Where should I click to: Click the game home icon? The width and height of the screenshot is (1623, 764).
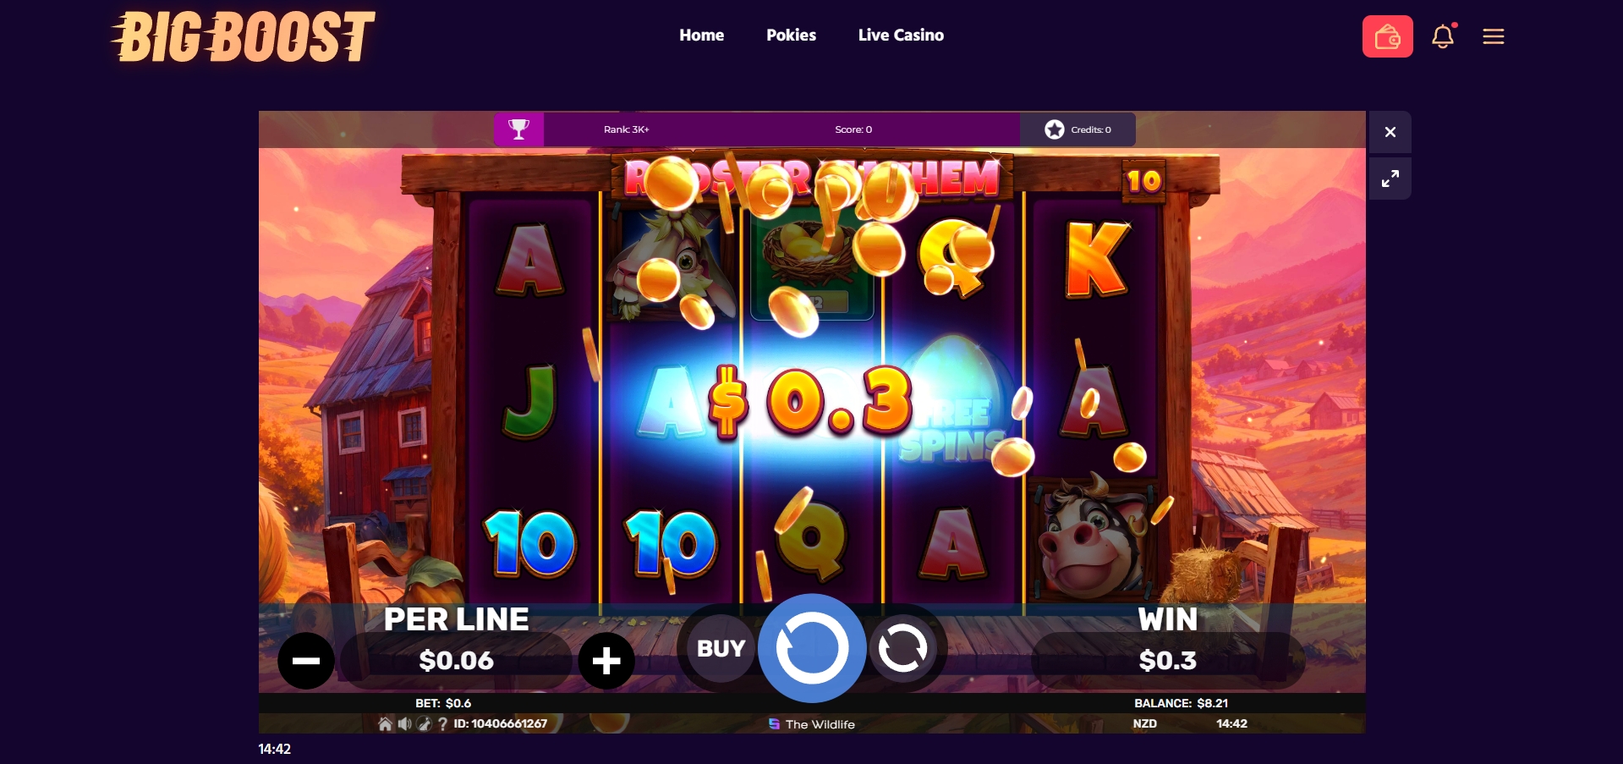[385, 723]
